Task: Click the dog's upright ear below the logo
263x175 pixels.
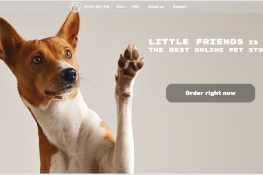Action: point(70,28)
